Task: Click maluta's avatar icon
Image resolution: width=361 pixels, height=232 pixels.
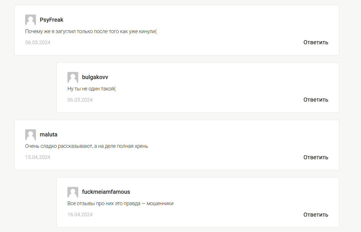Action: coord(31,135)
